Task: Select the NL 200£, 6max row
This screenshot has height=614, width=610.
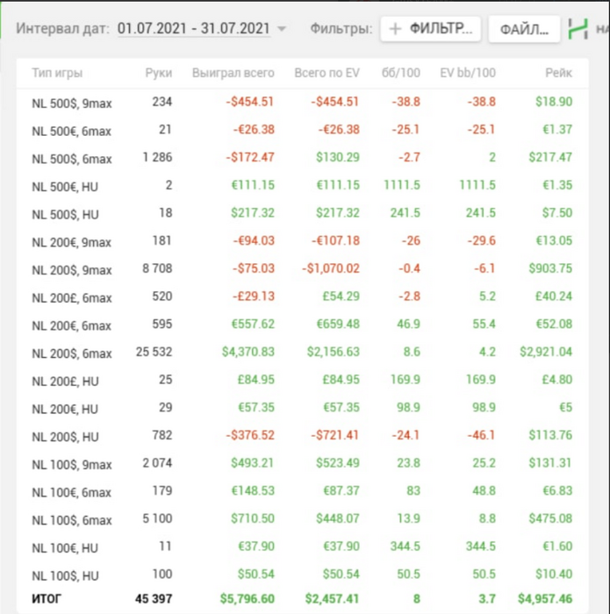Action: click(x=302, y=296)
